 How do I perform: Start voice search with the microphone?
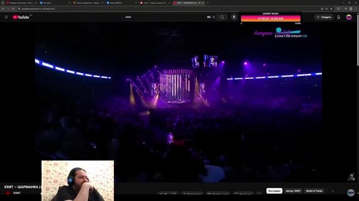234,17
